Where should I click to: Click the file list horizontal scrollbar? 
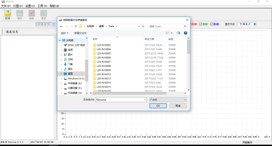(129, 93)
